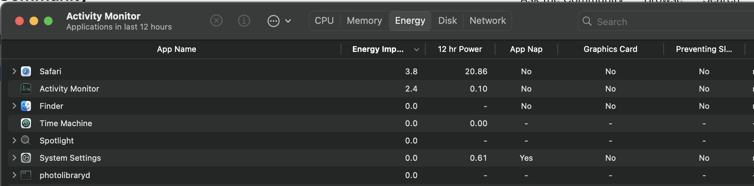The width and height of the screenshot is (754, 186).
Task: Click the photolibraryd terminal-style icon
Action: pos(26,175)
